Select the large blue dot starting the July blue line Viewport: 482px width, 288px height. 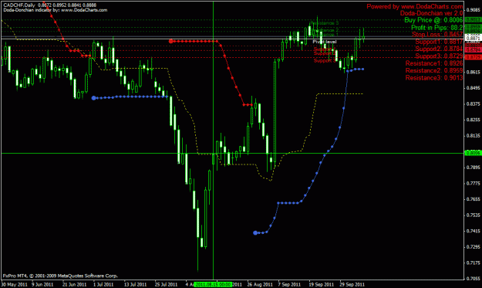[94, 98]
